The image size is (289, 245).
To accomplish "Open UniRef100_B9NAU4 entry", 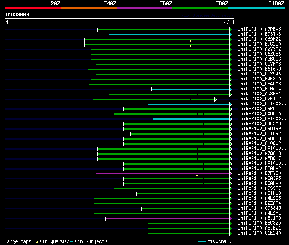I will pyautogui.click(x=259, y=89).
